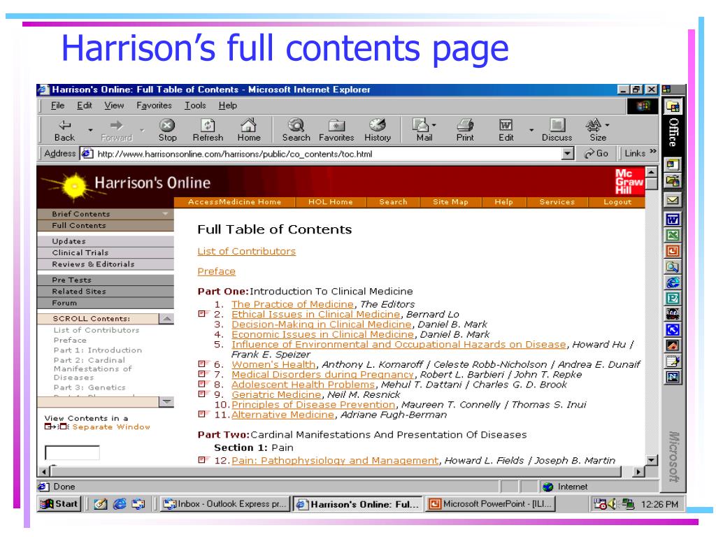Image resolution: width=716 pixels, height=537 pixels.
Task: Go to AccessMedicine Home tab
Action: click(x=235, y=202)
